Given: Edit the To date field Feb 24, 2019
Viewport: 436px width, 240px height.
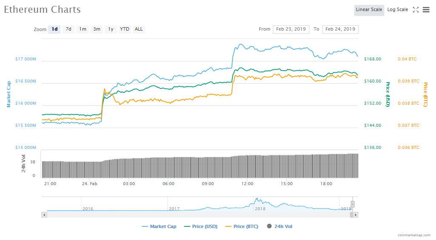Looking at the screenshot, I should pyautogui.click(x=340, y=29).
